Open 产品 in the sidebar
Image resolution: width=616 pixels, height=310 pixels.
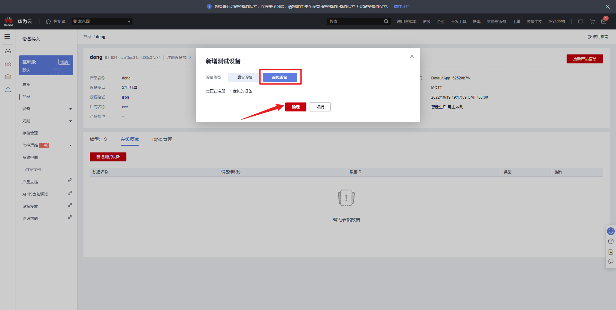coord(26,97)
